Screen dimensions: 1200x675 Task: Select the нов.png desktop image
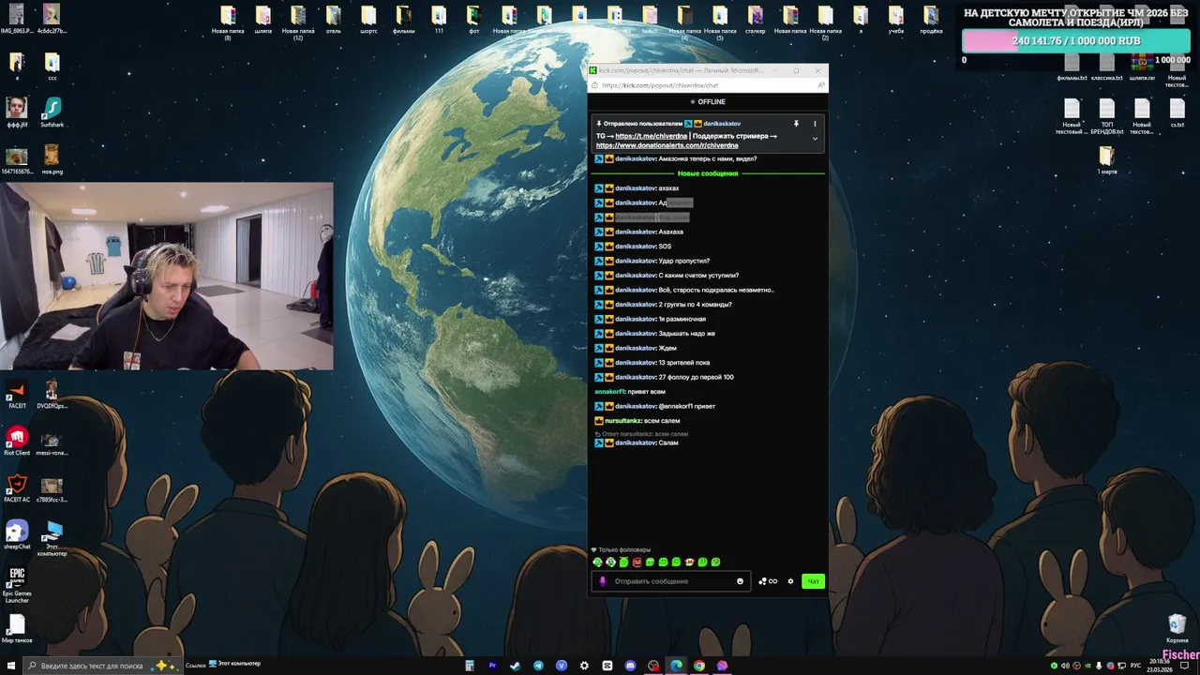(52, 160)
